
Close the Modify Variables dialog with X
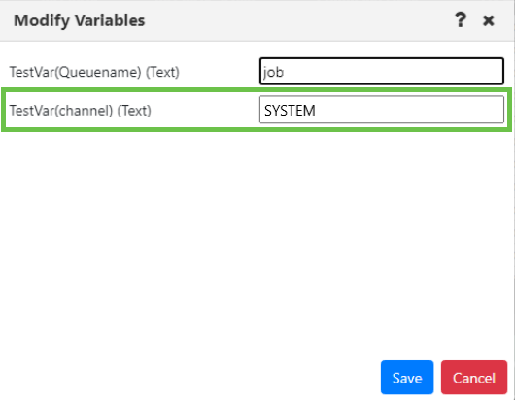point(489,20)
